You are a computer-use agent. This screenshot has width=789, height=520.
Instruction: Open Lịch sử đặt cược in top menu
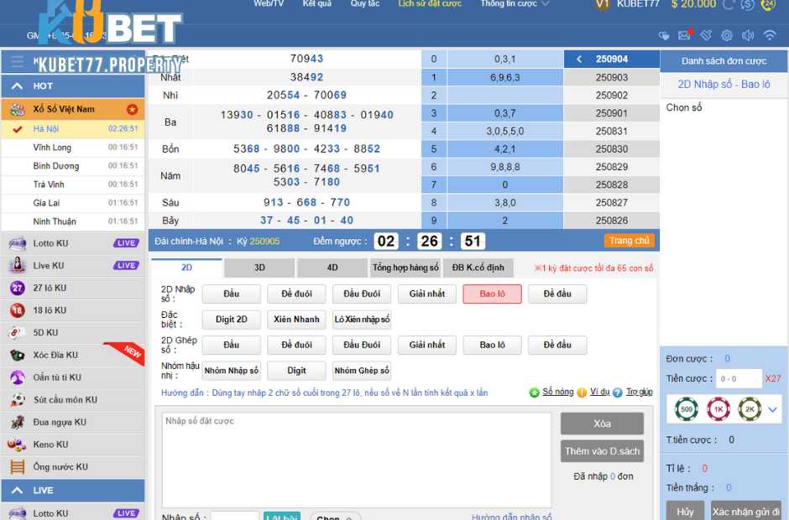tap(430, 3)
